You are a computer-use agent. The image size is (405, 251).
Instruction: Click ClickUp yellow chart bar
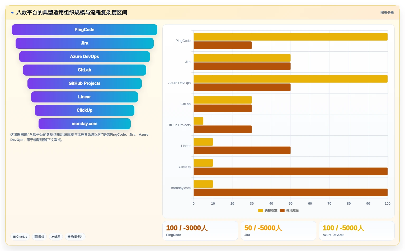(x=203, y=163)
